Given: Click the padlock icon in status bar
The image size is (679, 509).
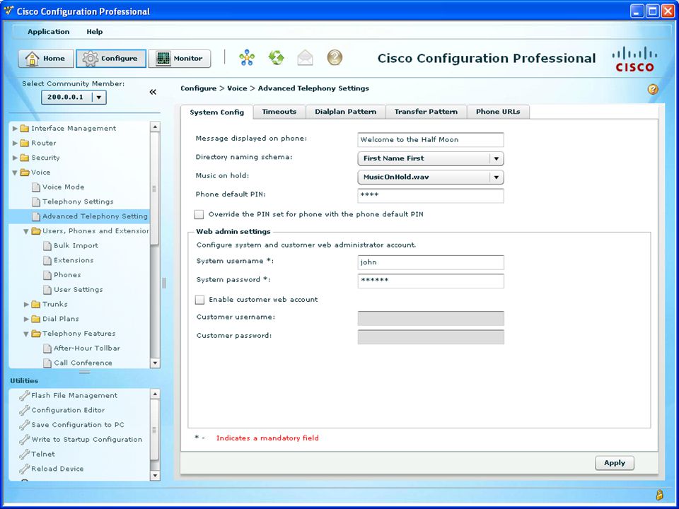Looking at the screenshot, I should click(x=659, y=495).
